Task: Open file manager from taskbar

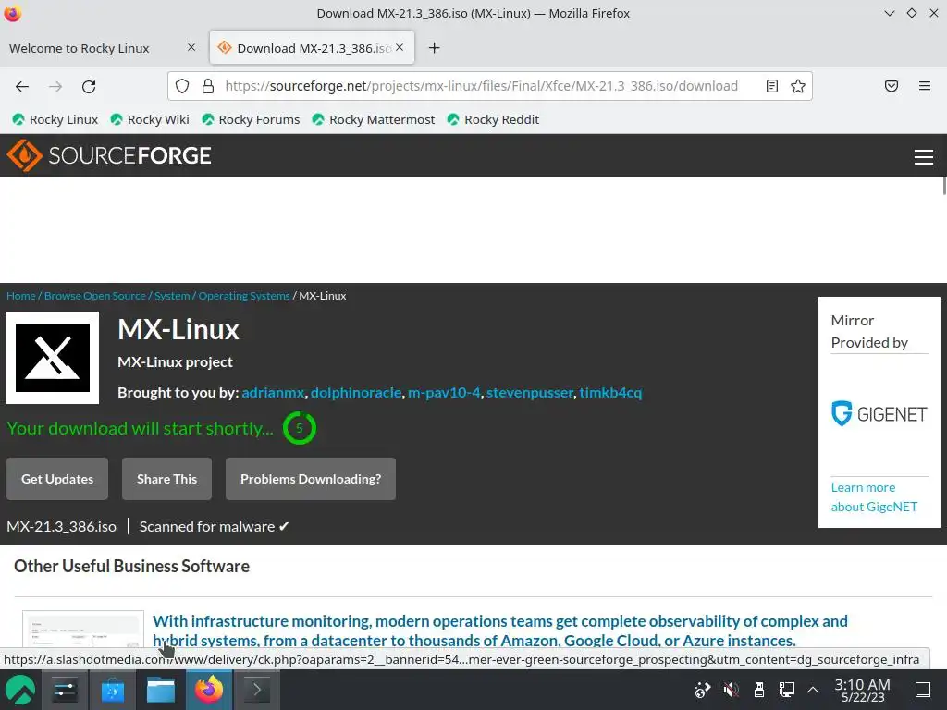Action: 161,690
